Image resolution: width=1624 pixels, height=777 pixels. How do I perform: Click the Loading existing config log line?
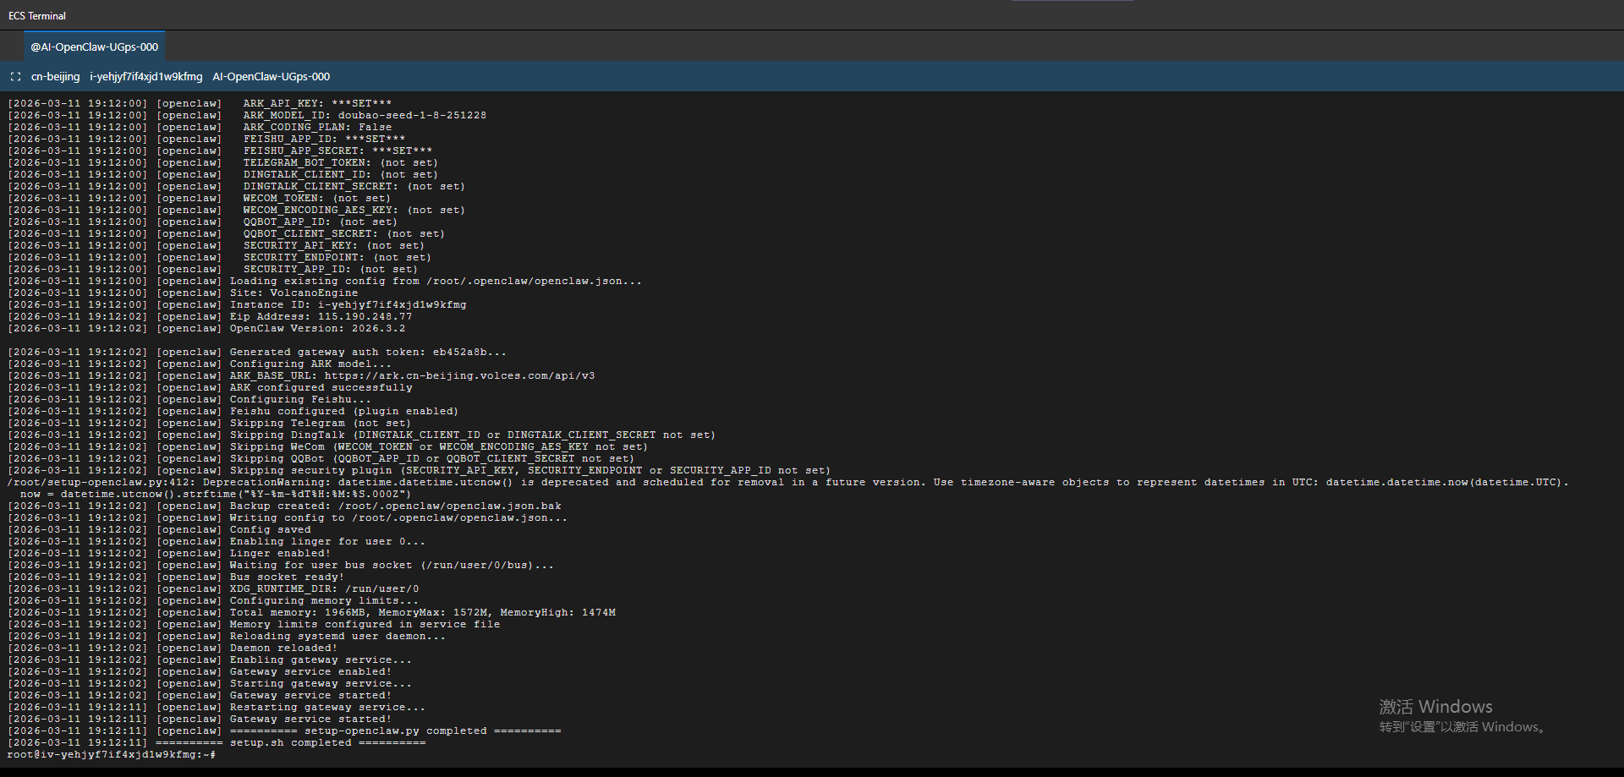pos(325,282)
